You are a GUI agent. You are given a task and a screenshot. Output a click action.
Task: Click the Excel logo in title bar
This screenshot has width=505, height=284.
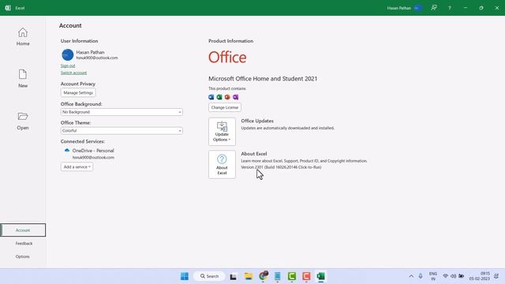click(x=8, y=8)
